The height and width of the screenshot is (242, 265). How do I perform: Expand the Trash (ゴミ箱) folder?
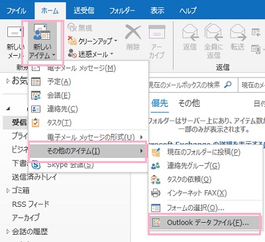point(8,190)
